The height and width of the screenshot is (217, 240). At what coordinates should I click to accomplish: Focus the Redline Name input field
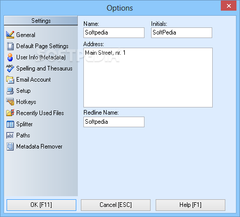pyautogui.click(x=114, y=122)
